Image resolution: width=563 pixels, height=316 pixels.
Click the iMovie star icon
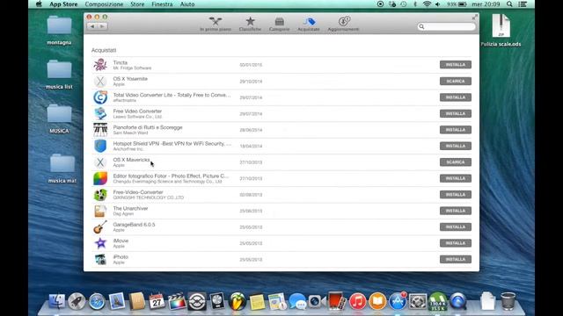(100, 243)
